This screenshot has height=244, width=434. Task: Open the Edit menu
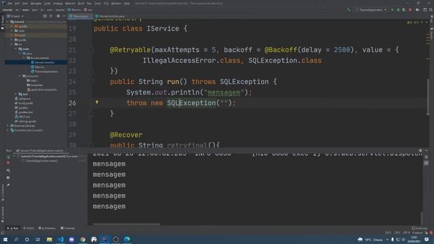(x=17, y=3)
